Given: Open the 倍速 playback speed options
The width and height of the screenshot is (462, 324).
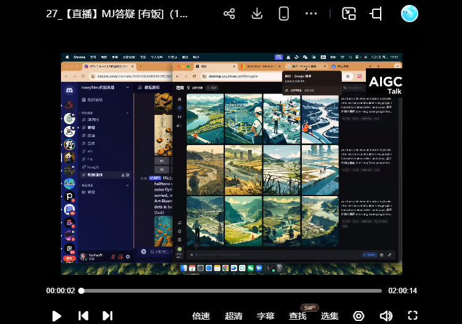Looking at the screenshot, I should (201, 316).
